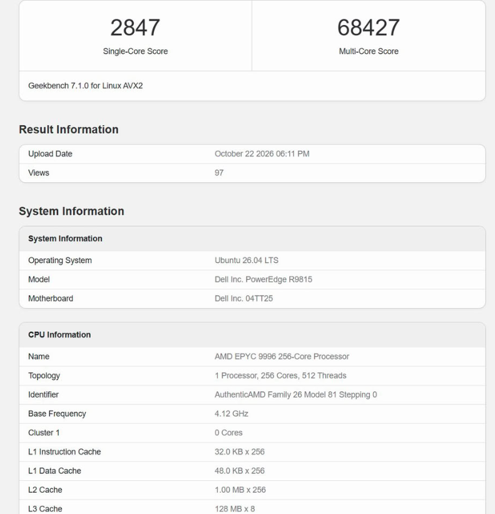Viewport: 495px width, 514px height.
Task: Select the Name label in CPU Information
Action: (x=39, y=356)
